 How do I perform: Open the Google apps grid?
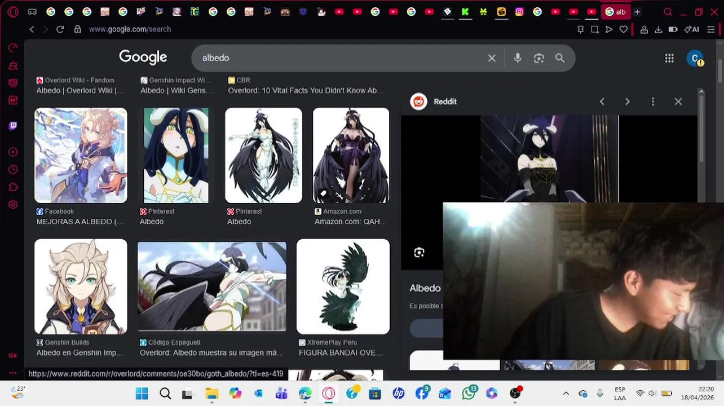[669, 58]
